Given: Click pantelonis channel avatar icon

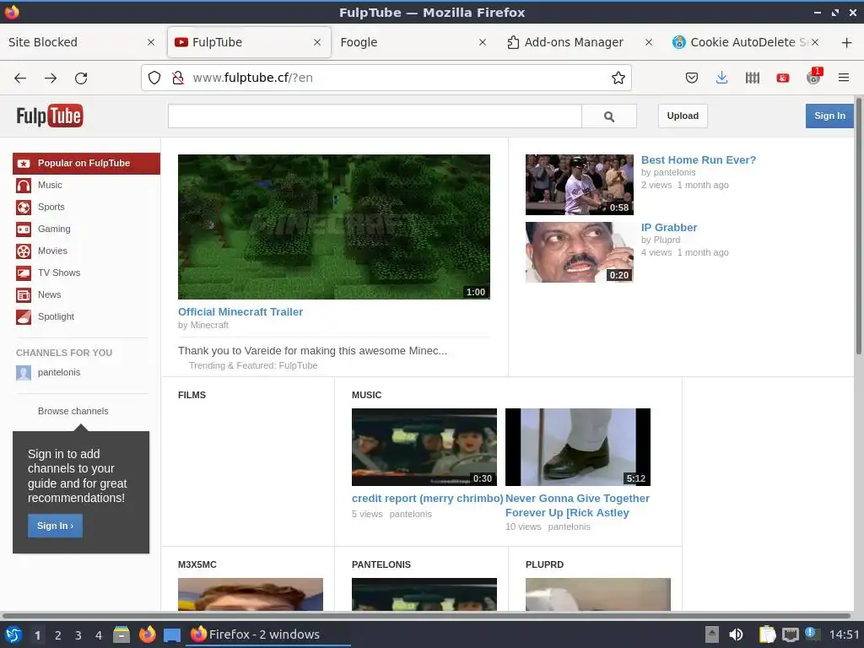Looking at the screenshot, I should click(x=23, y=372).
